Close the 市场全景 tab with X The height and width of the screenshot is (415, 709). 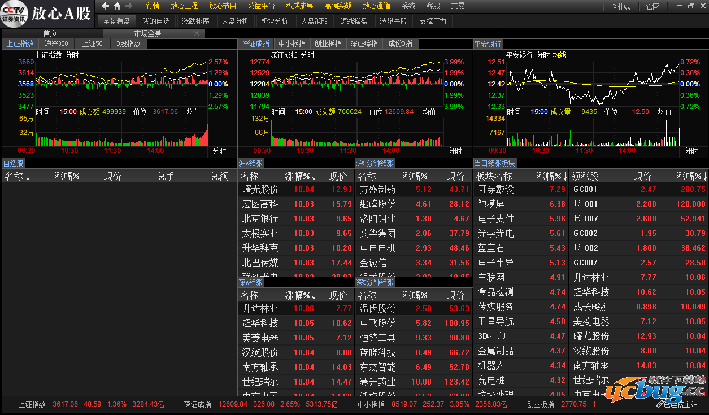tap(197, 33)
